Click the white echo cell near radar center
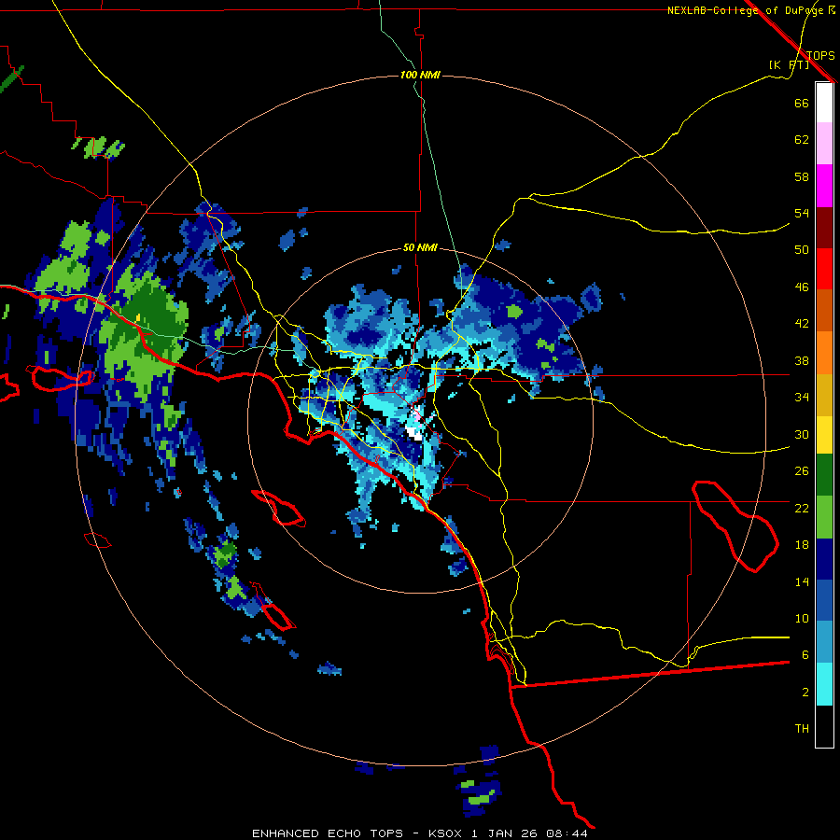The width and height of the screenshot is (840, 840). [414, 433]
